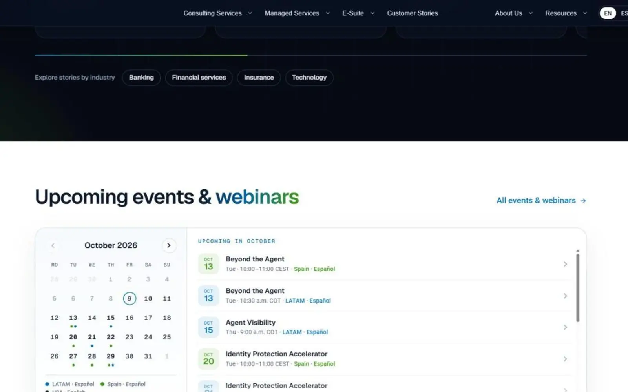Select October 13 in calendar
The width and height of the screenshot is (628, 392).
73,318
